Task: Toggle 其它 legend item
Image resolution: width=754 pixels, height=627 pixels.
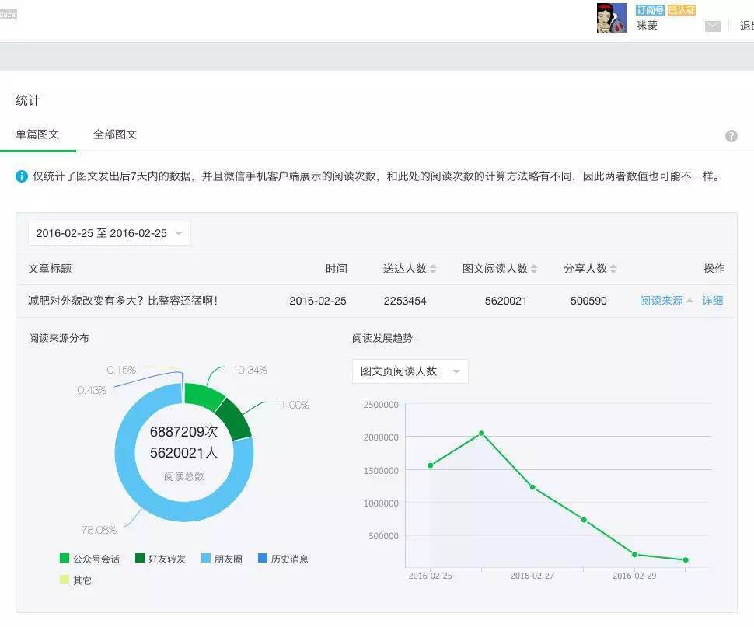Action: [75, 580]
